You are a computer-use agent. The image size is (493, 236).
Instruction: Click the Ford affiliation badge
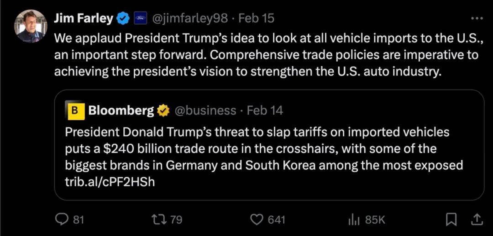pos(139,19)
